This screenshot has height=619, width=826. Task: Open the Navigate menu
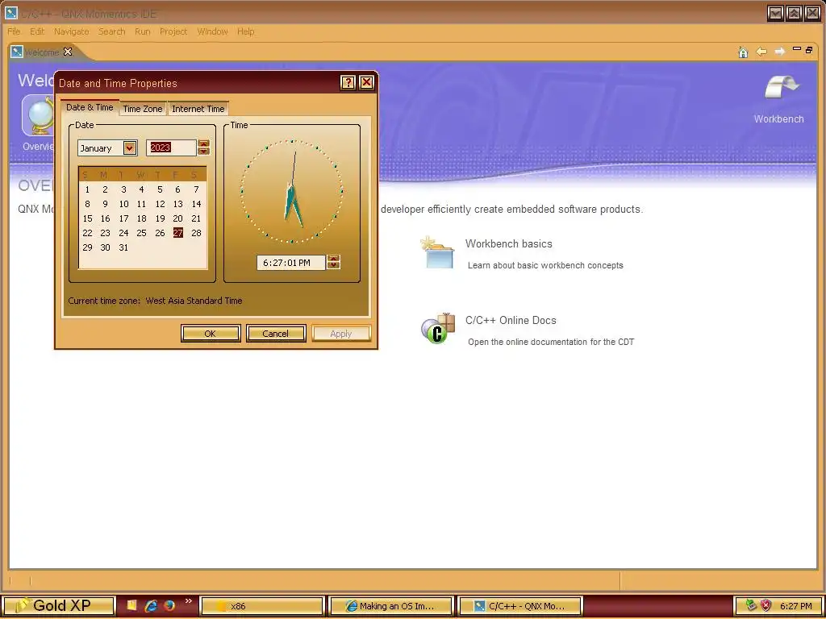point(71,31)
